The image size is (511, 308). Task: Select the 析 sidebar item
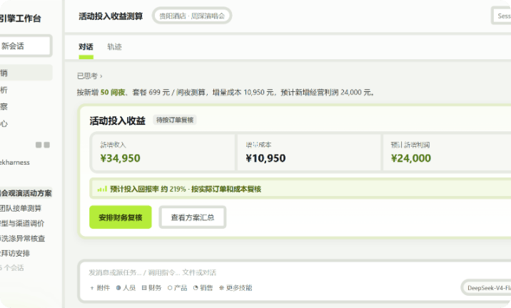pos(4,90)
